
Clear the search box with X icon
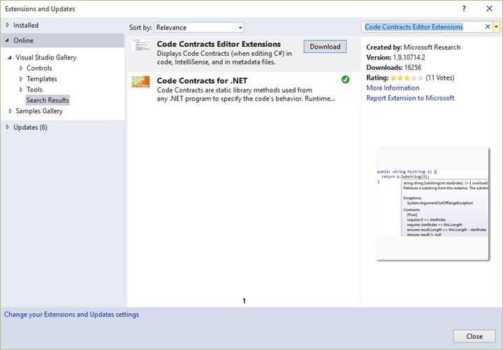point(488,27)
